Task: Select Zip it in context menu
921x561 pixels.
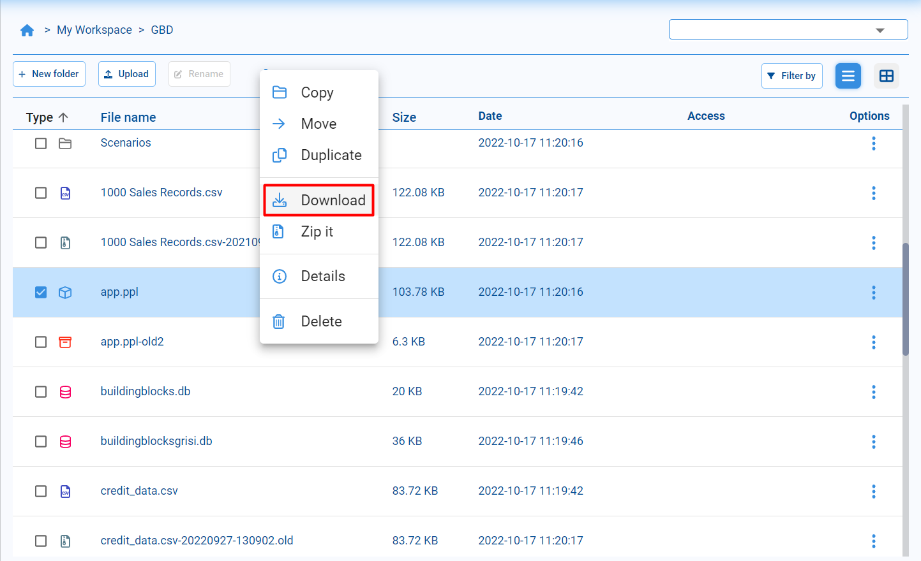Action: (317, 231)
